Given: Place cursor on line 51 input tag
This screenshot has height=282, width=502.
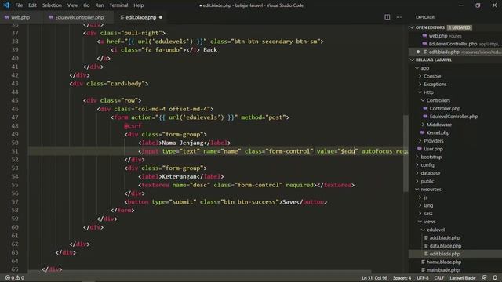Looking at the screenshot, I should [150, 151].
